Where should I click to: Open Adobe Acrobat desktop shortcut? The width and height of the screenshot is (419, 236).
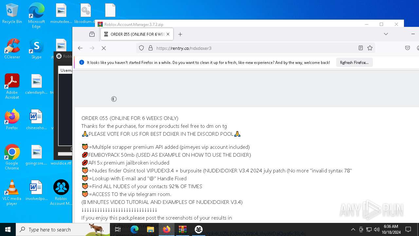pyautogui.click(x=12, y=87)
